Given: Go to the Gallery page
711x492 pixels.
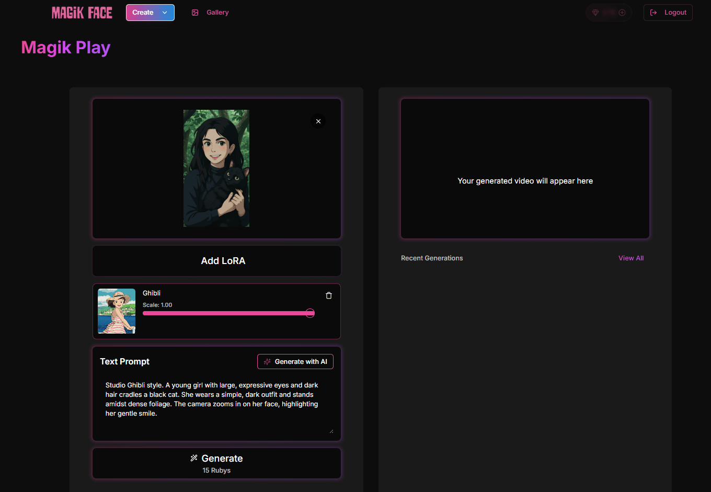Looking at the screenshot, I should point(210,13).
